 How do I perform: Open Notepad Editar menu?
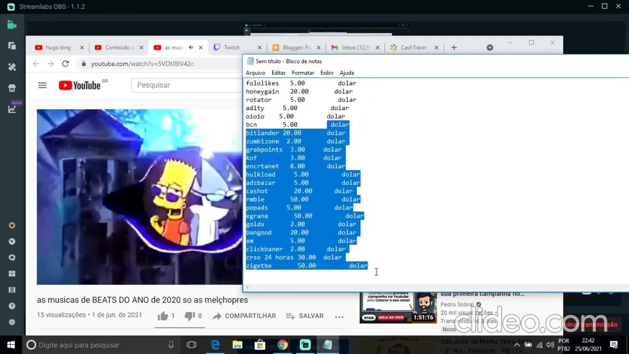click(279, 73)
